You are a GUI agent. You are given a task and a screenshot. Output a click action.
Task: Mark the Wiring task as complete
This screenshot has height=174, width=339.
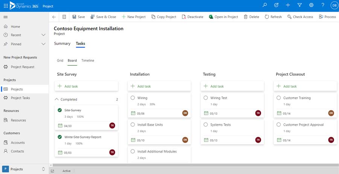point(133,98)
